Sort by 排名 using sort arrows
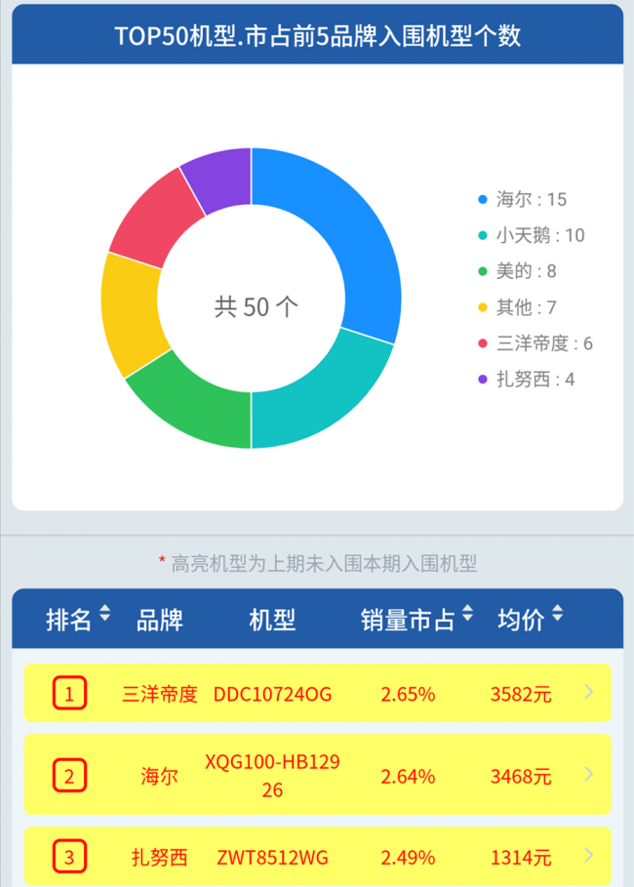 (104, 614)
